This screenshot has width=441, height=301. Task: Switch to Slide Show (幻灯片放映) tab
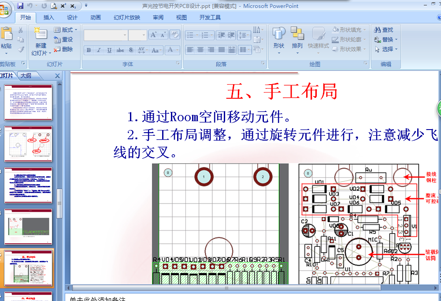127,18
